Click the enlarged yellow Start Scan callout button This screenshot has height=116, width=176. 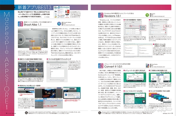tap(35, 48)
